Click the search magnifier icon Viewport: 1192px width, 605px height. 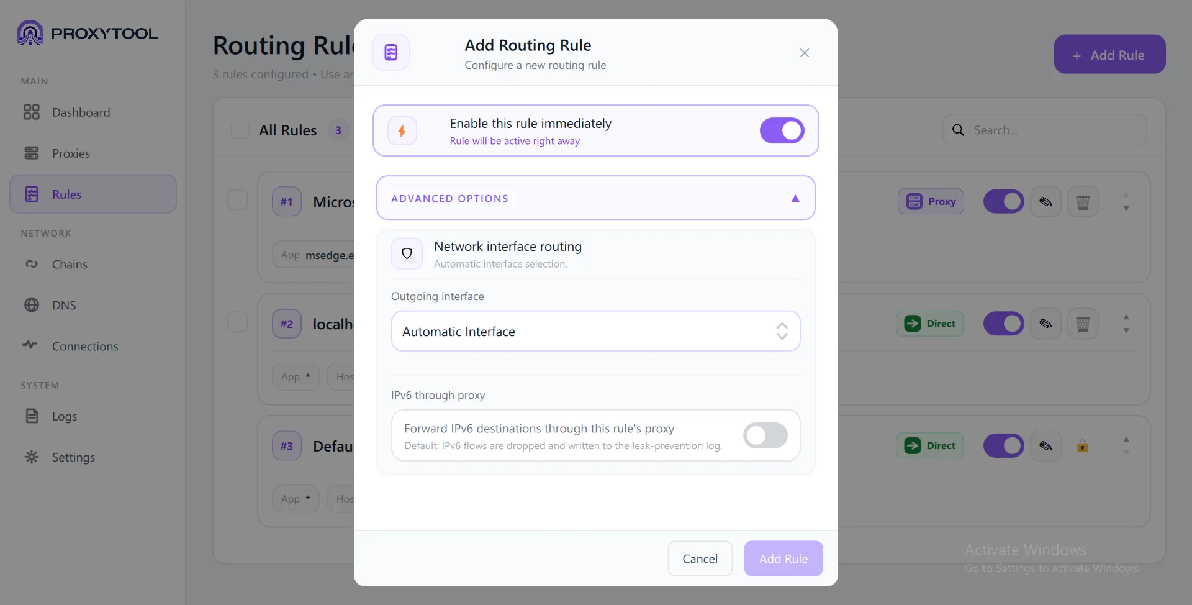coord(959,130)
